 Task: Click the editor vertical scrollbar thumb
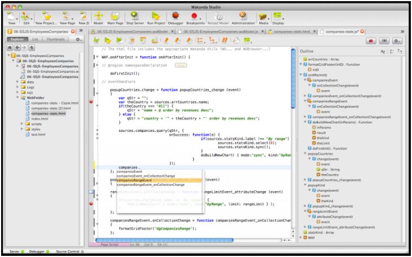click(293, 78)
